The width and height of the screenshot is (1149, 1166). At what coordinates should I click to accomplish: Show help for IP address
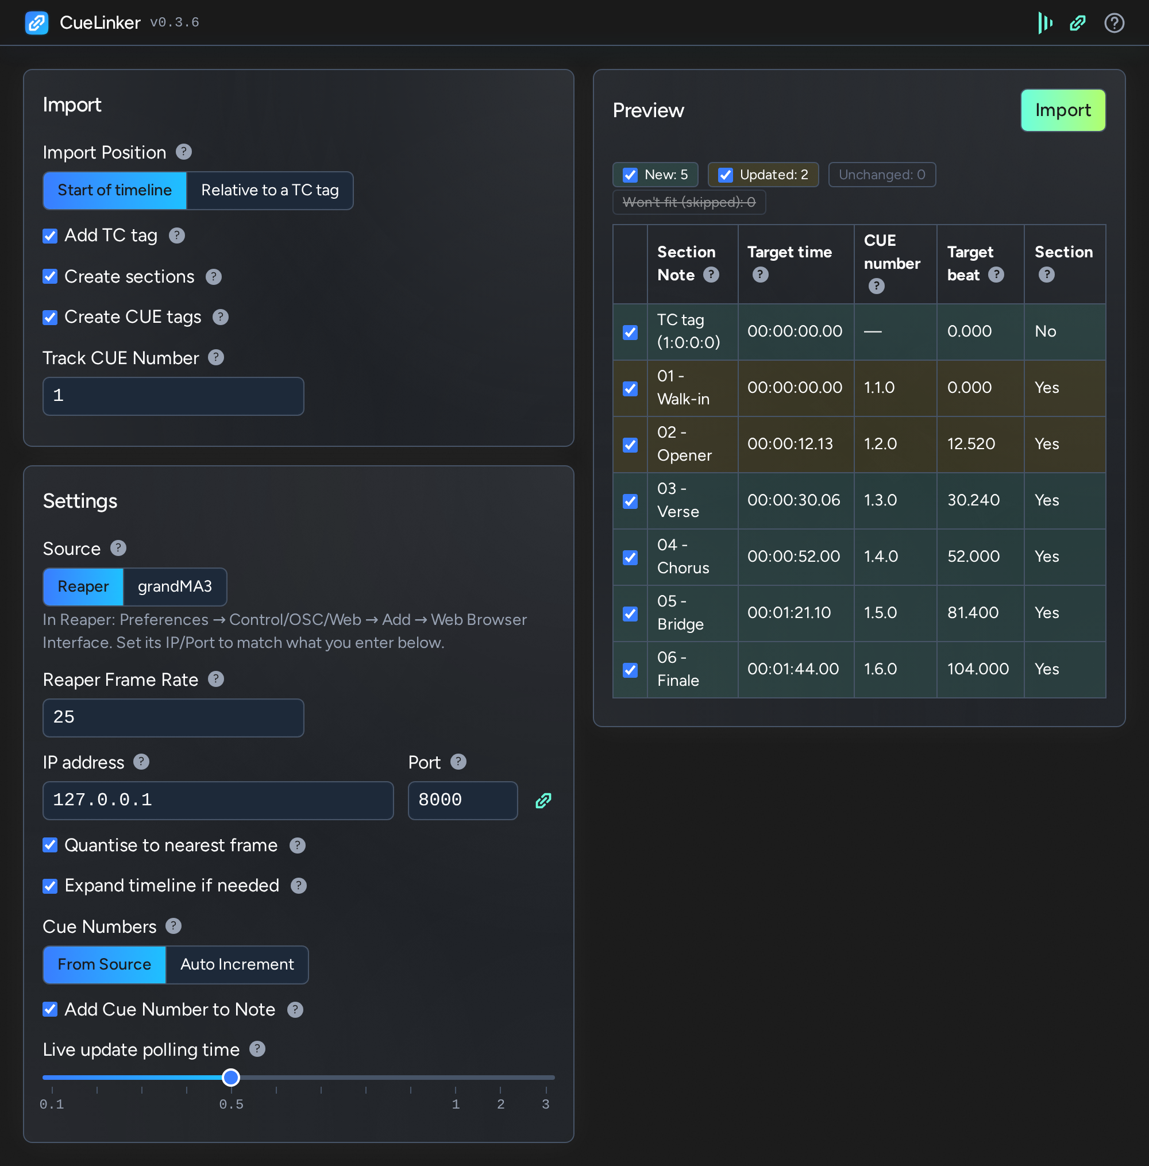141,762
